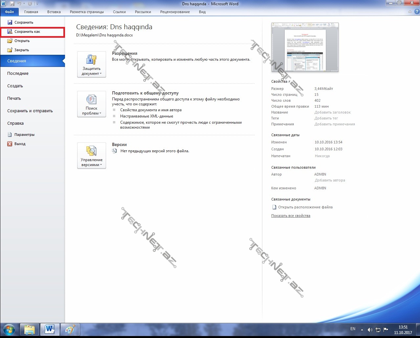Viewport: 420px width, 338px height.
Task: Click the Открыть folder item
Action: coord(22,41)
